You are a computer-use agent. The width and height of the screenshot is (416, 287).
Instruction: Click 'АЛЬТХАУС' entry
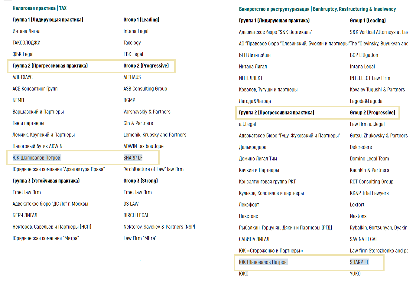[x=23, y=77]
